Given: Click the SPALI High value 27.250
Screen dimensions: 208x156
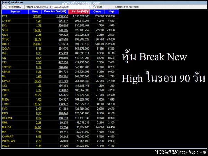Looking at the screenshot, I should 111,81.
